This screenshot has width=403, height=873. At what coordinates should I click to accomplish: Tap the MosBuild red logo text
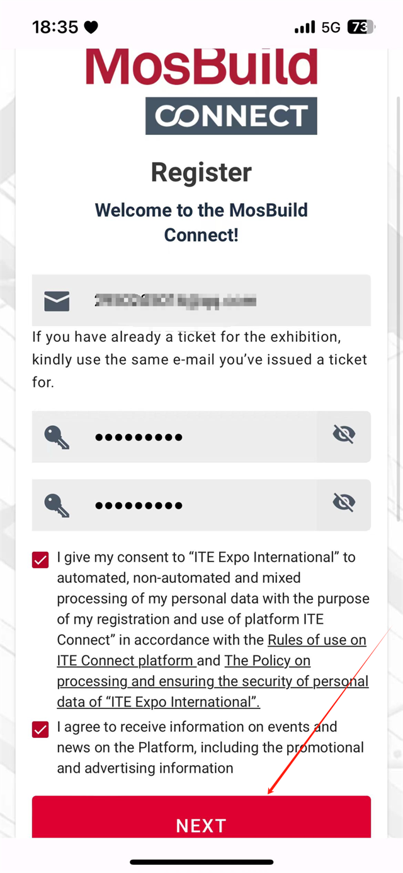201,67
